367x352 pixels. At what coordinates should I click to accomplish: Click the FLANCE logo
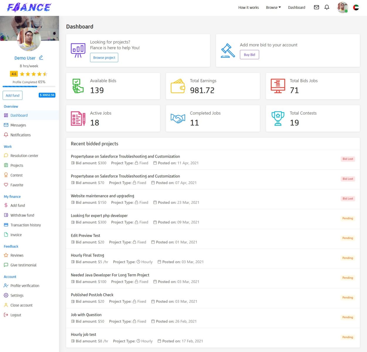[x=29, y=7]
